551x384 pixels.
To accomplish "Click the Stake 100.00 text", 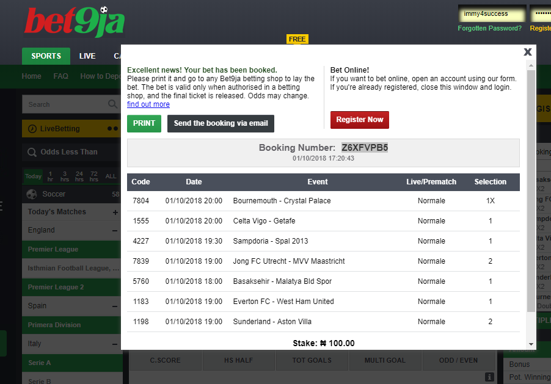I will [x=324, y=343].
